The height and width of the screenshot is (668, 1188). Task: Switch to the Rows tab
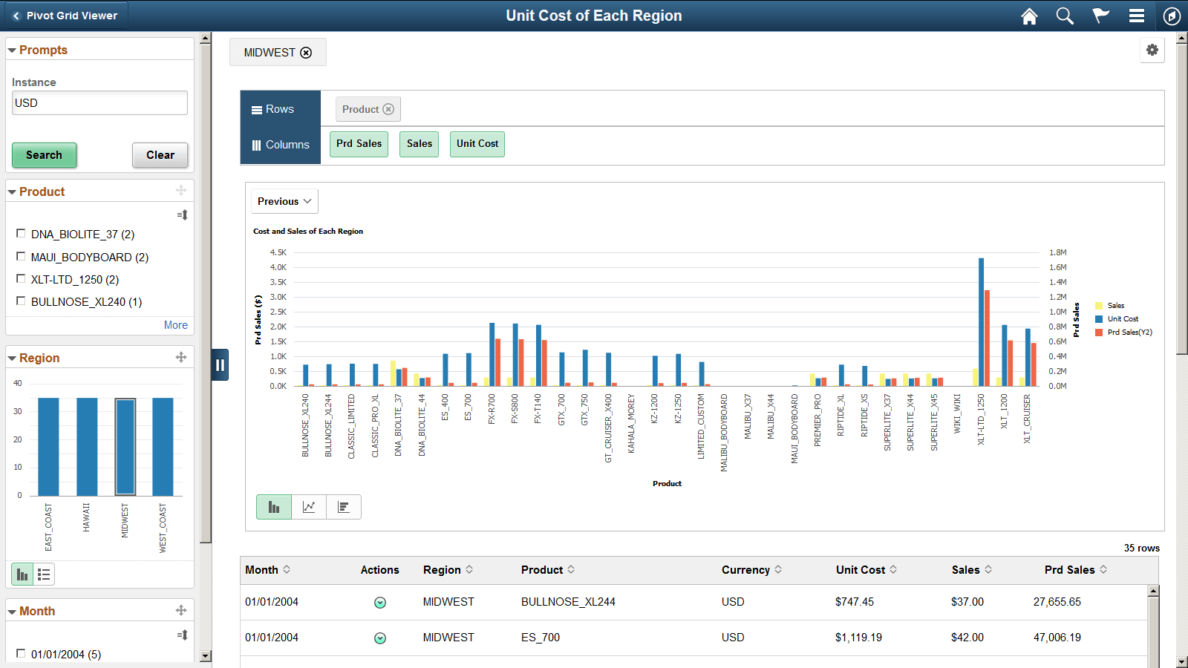280,108
